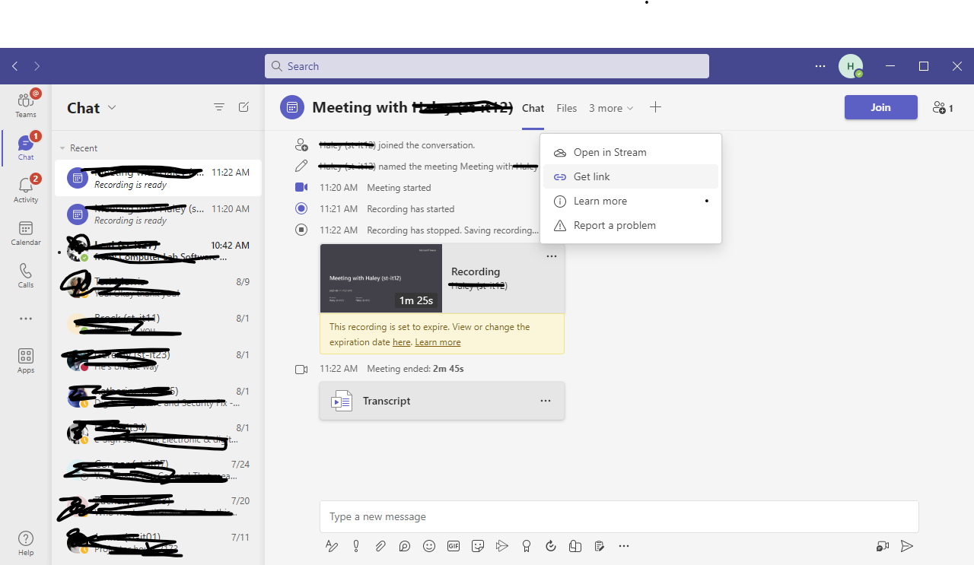Go back with the back arrow
The width and height of the screenshot is (974, 565).
(x=14, y=66)
